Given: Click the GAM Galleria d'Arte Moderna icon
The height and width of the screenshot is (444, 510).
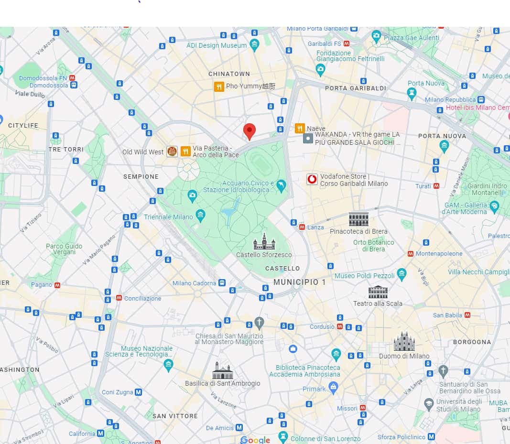Looking at the screenshot, I should tap(494, 207).
